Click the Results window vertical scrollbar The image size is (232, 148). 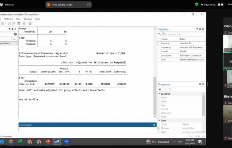coord(155,96)
